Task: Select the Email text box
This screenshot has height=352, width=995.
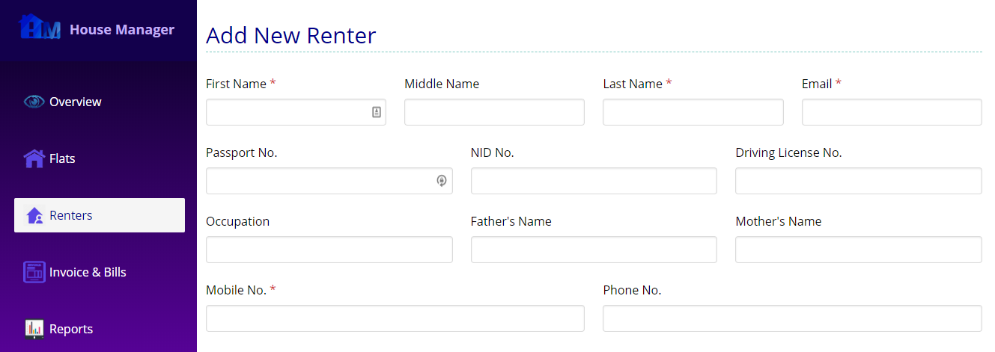Action: tap(892, 112)
